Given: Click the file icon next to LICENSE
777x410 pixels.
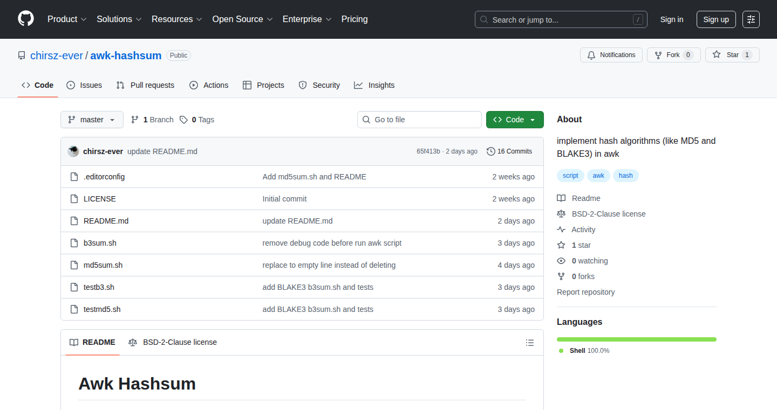Looking at the screenshot, I should pos(74,199).
